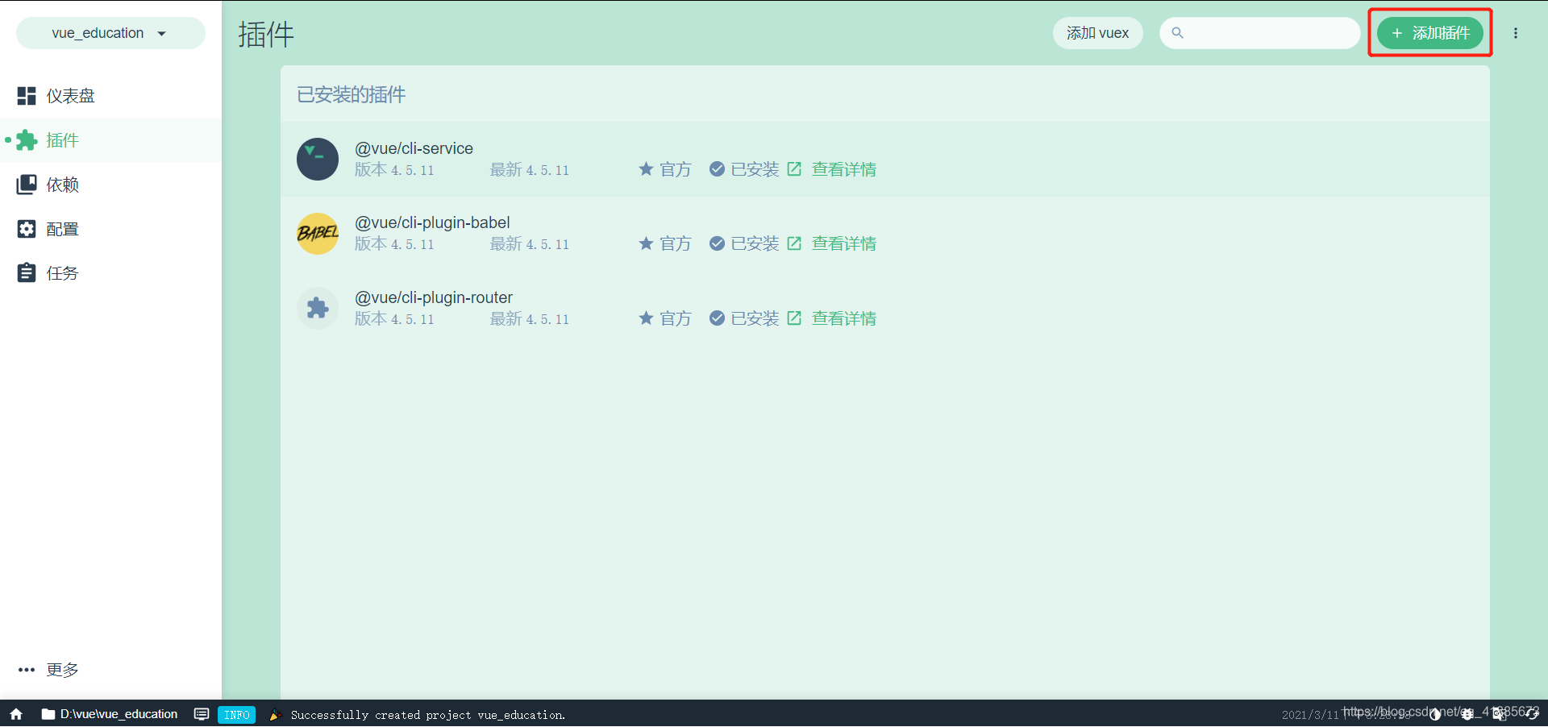Expand the vue_education project dropdown
The height and width of the screenshot is (727, 1548).
110,33
